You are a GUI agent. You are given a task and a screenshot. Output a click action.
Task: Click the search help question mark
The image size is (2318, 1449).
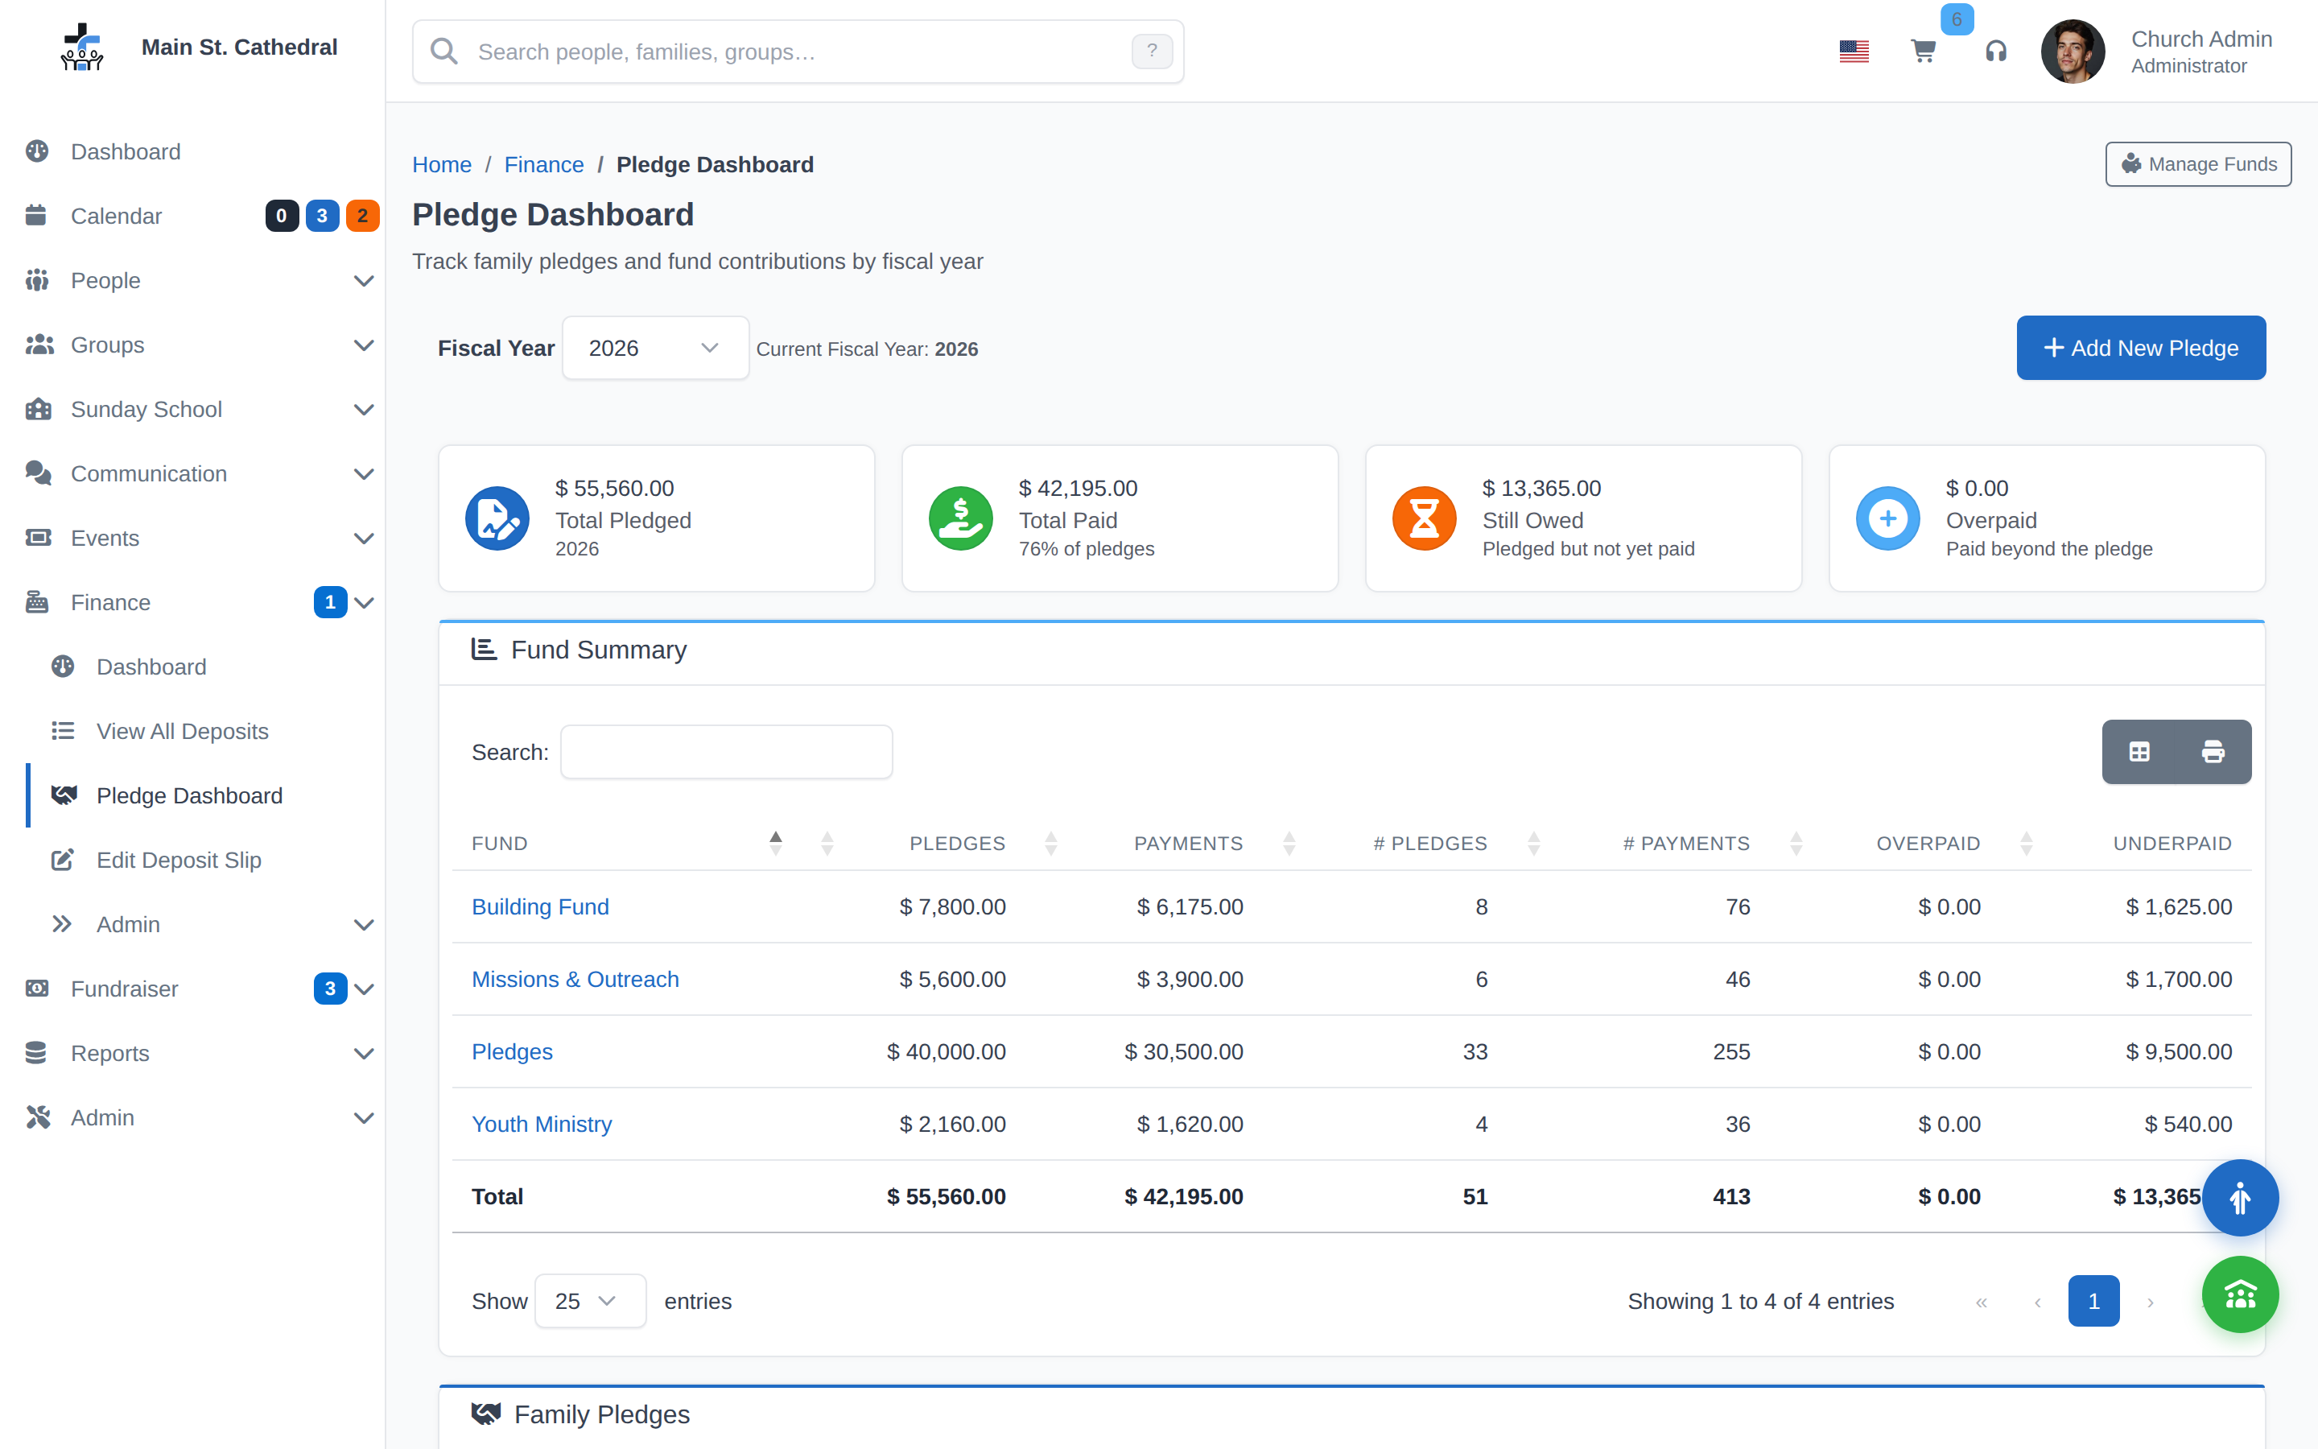(x=1151, y=51)
